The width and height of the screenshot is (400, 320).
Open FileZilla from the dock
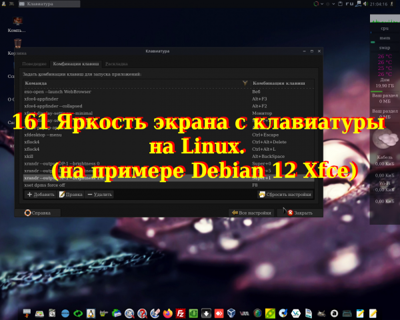click(x=181, y=313)
